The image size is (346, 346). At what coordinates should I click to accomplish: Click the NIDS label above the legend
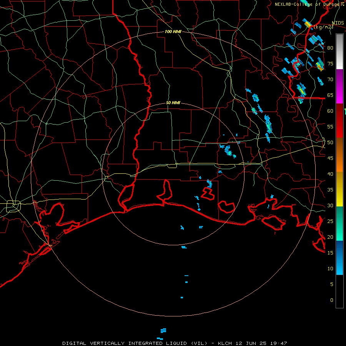338,23
